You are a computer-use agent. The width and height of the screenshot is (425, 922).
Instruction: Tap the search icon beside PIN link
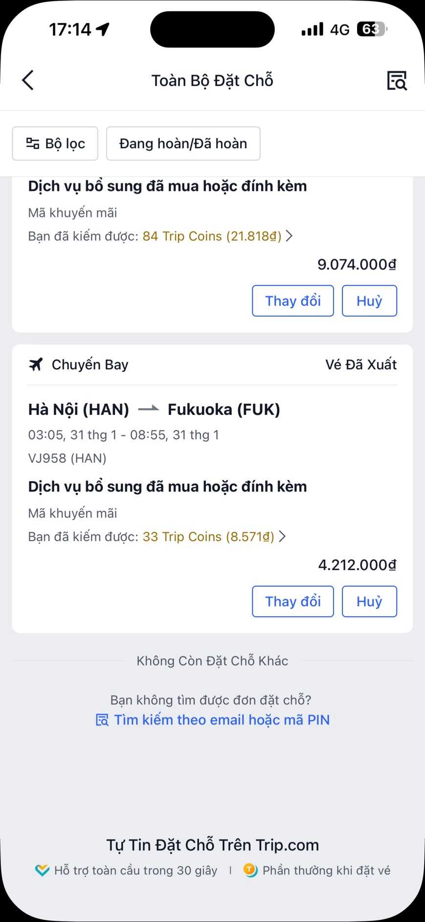tap(102, 720)
